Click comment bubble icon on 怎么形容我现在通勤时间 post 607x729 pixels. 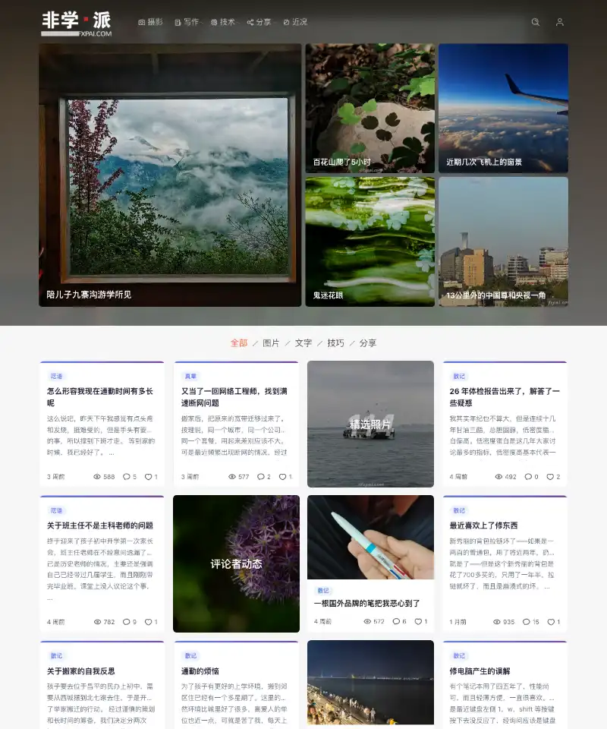pyautogui.click(x=126, y=477)
